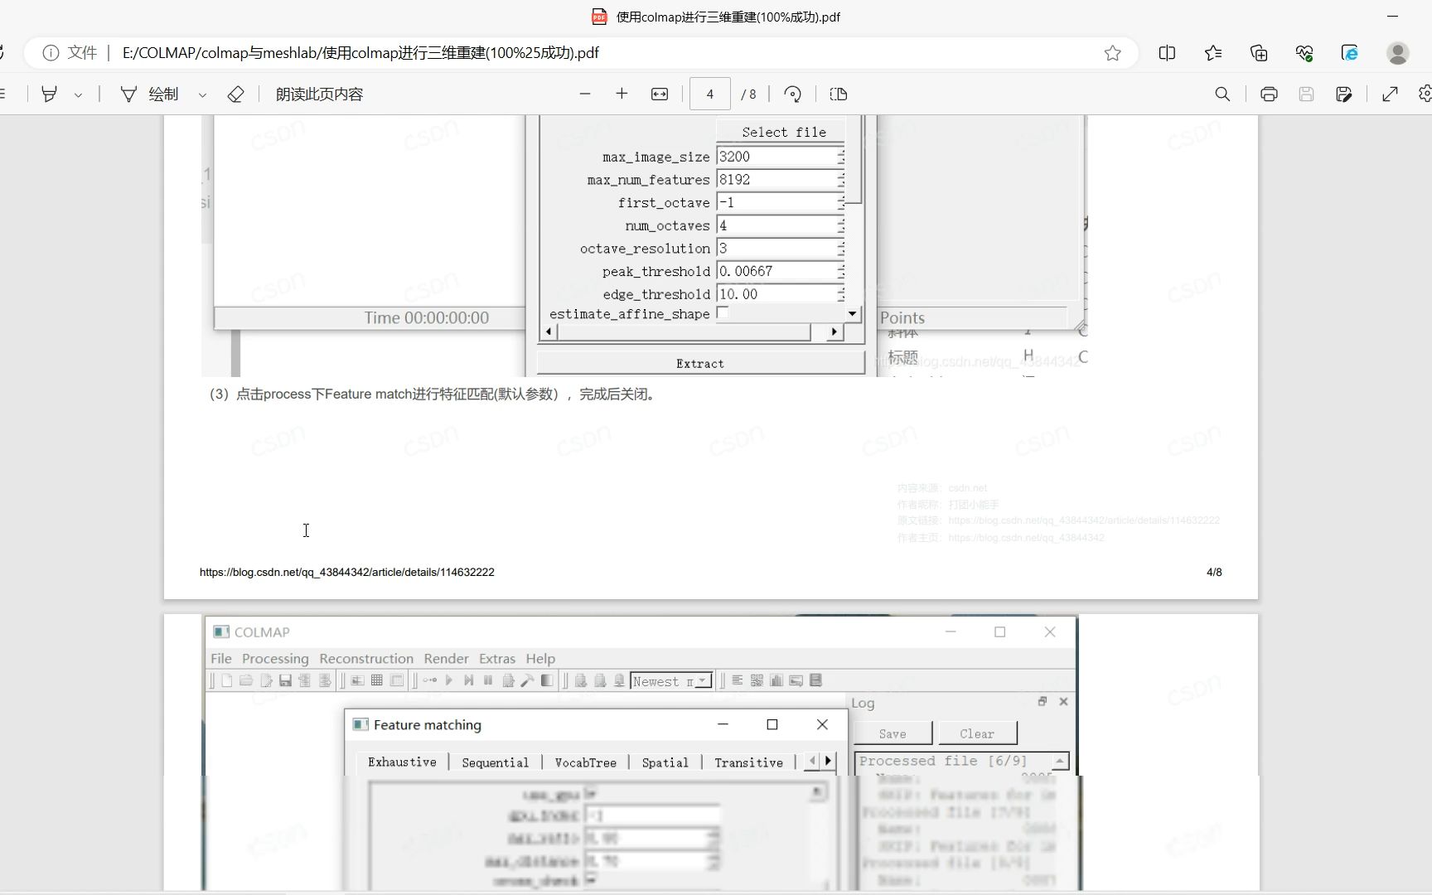Image resolution: width=1432 pixels, height=895 pixels.
Task: Add page to favorites with star icon
Action: pos(1113,53)
